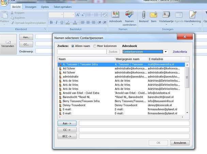
Task: Open the font name dropdown
Action: 62,15
